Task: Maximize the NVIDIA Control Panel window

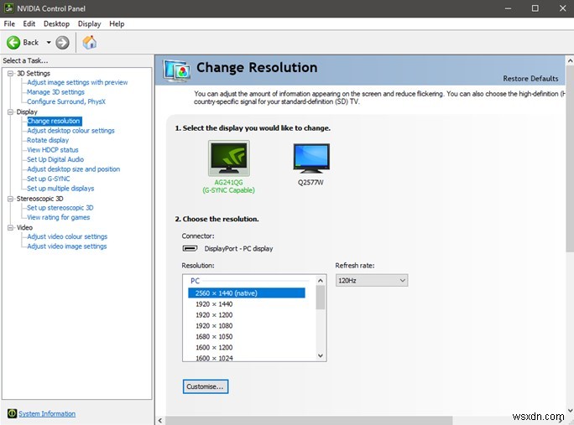Action: 535,8
